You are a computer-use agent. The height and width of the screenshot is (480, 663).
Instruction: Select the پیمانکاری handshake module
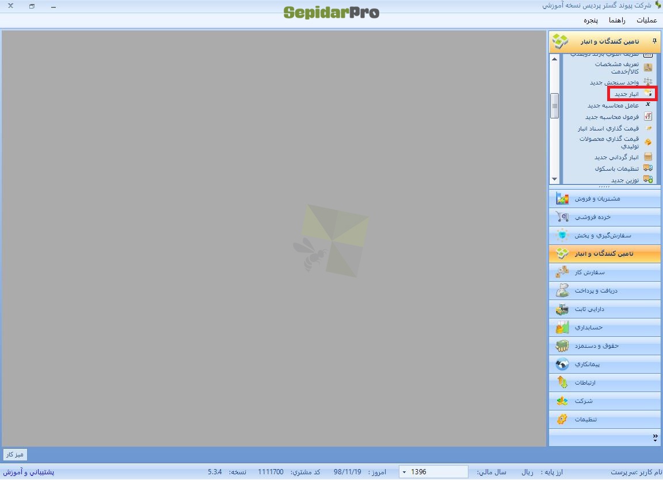pos(605,364)
